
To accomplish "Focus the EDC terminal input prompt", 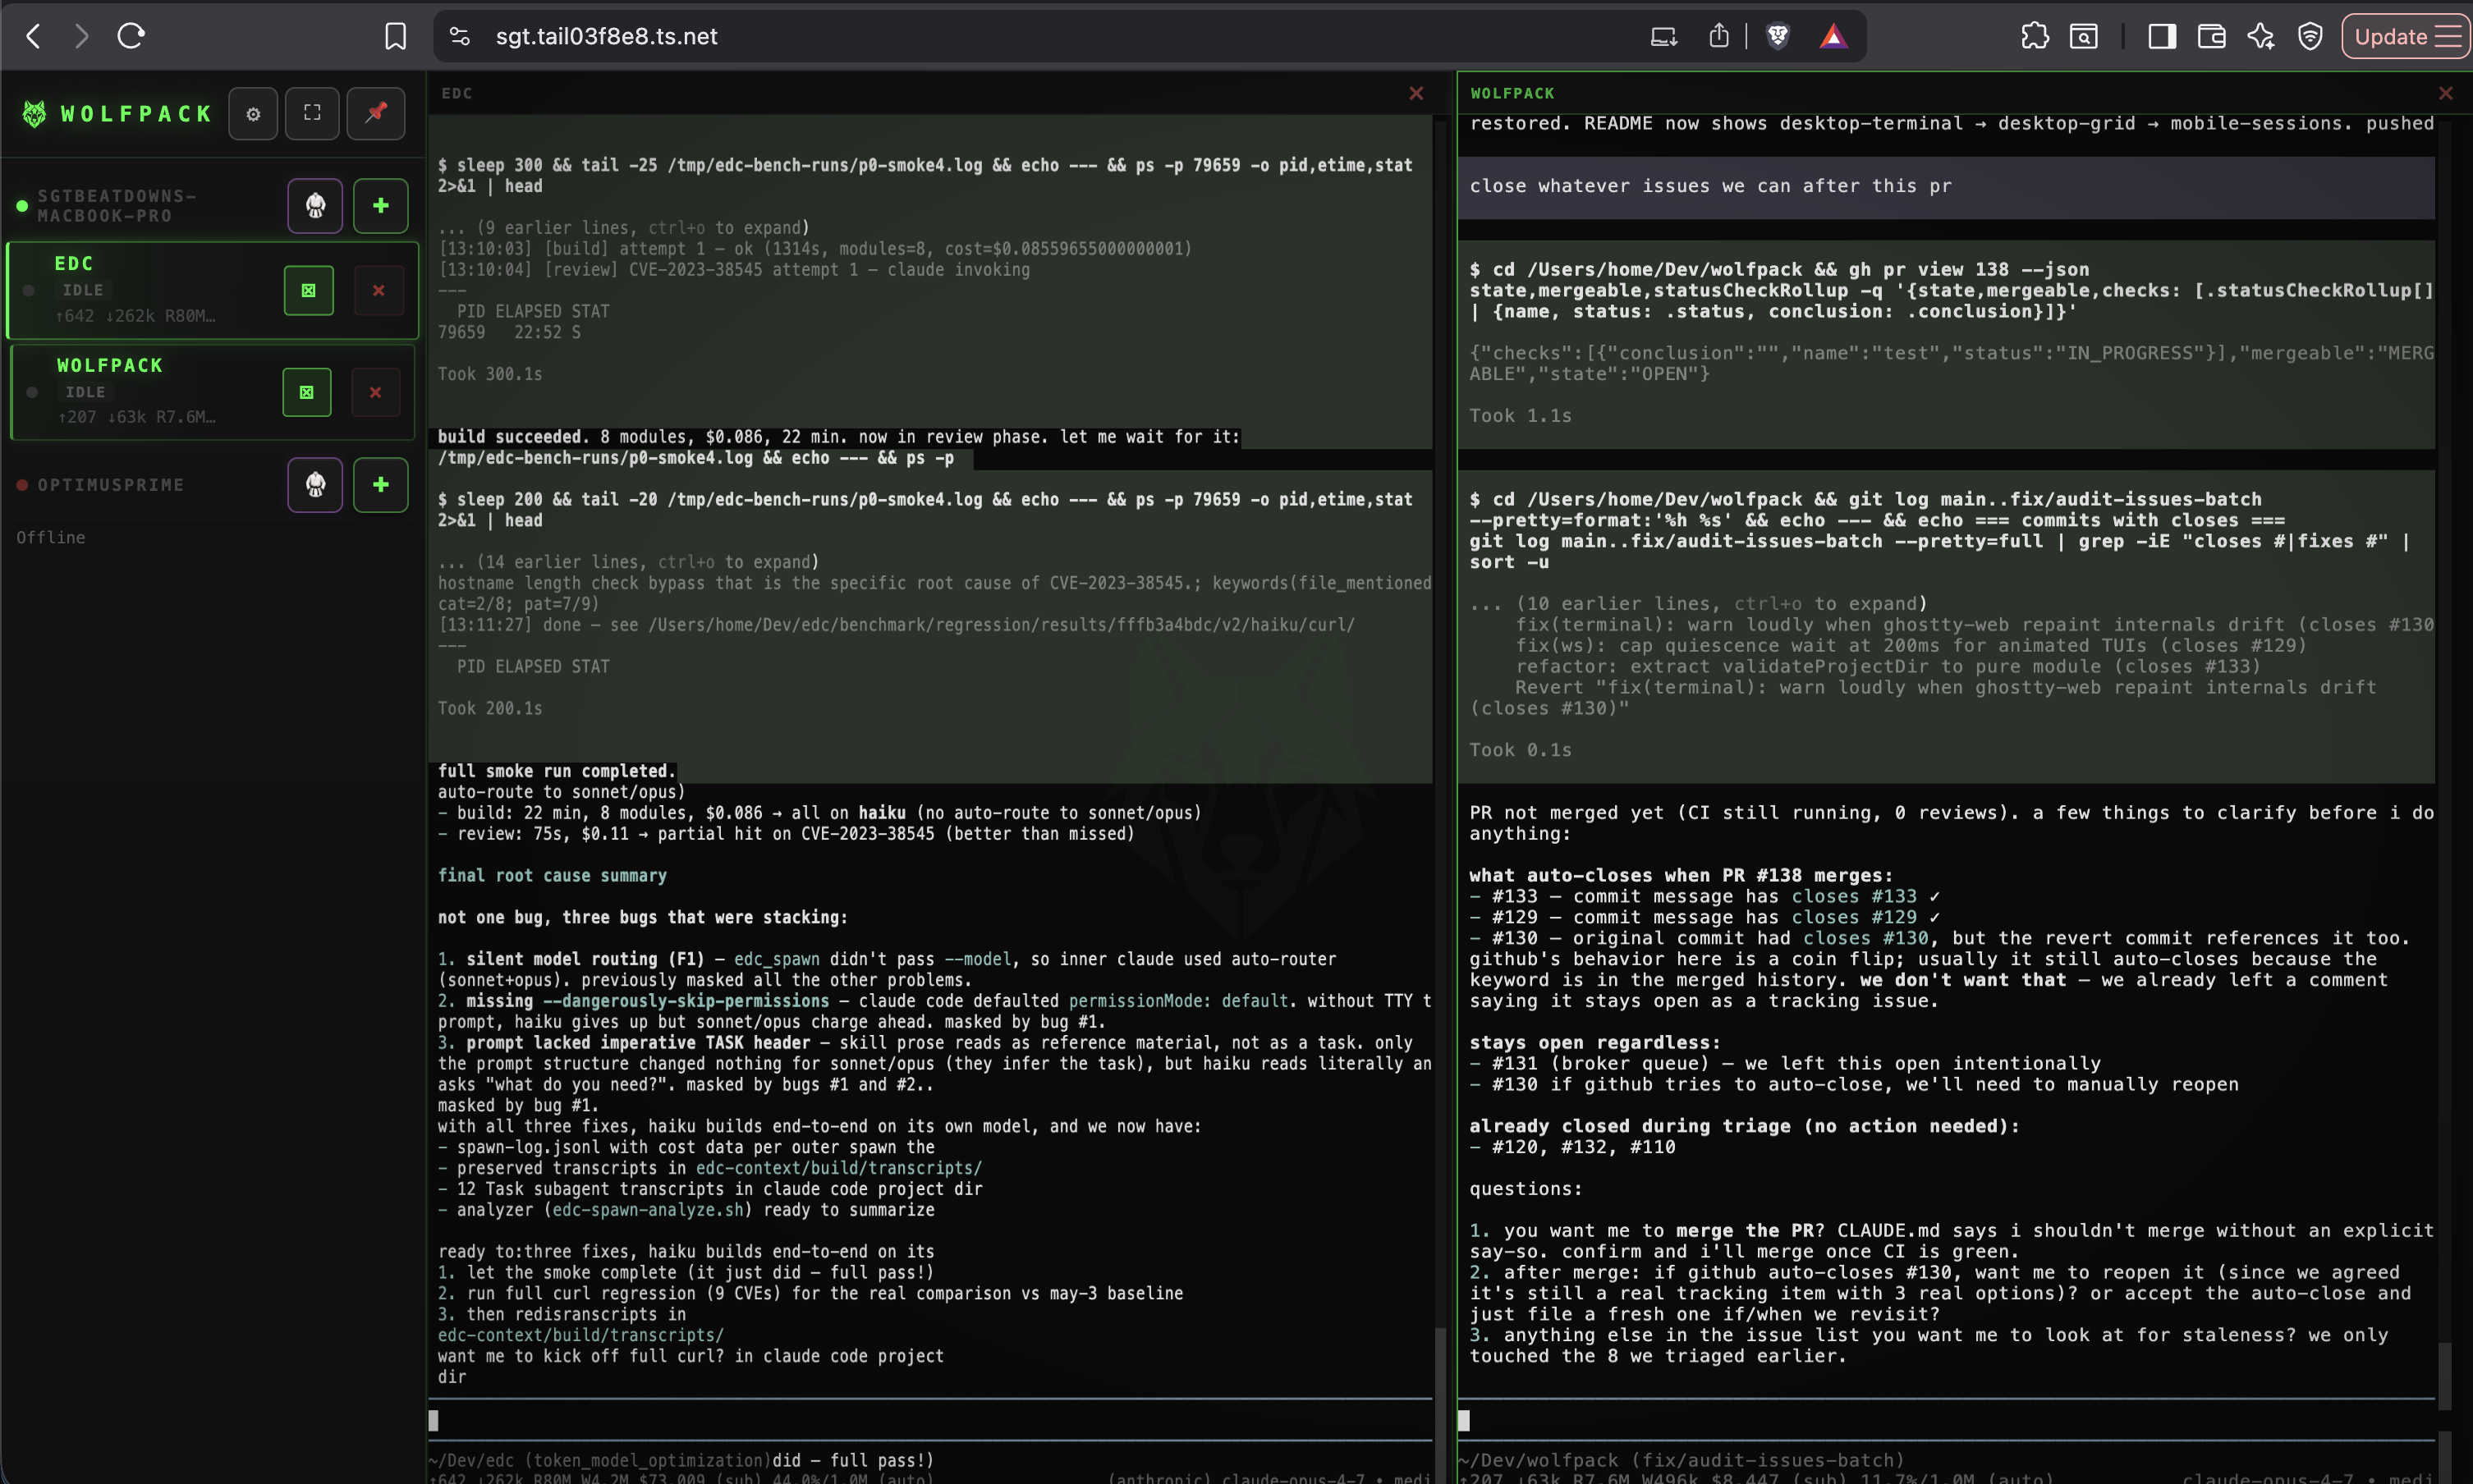I will (930, 1420).
